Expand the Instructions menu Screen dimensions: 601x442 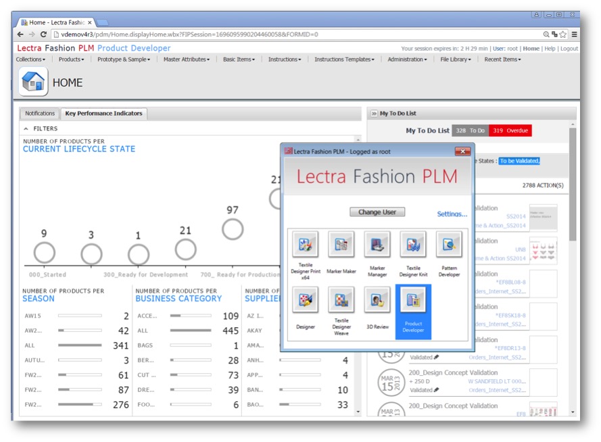pyautogui.click(x=285, y=59)
